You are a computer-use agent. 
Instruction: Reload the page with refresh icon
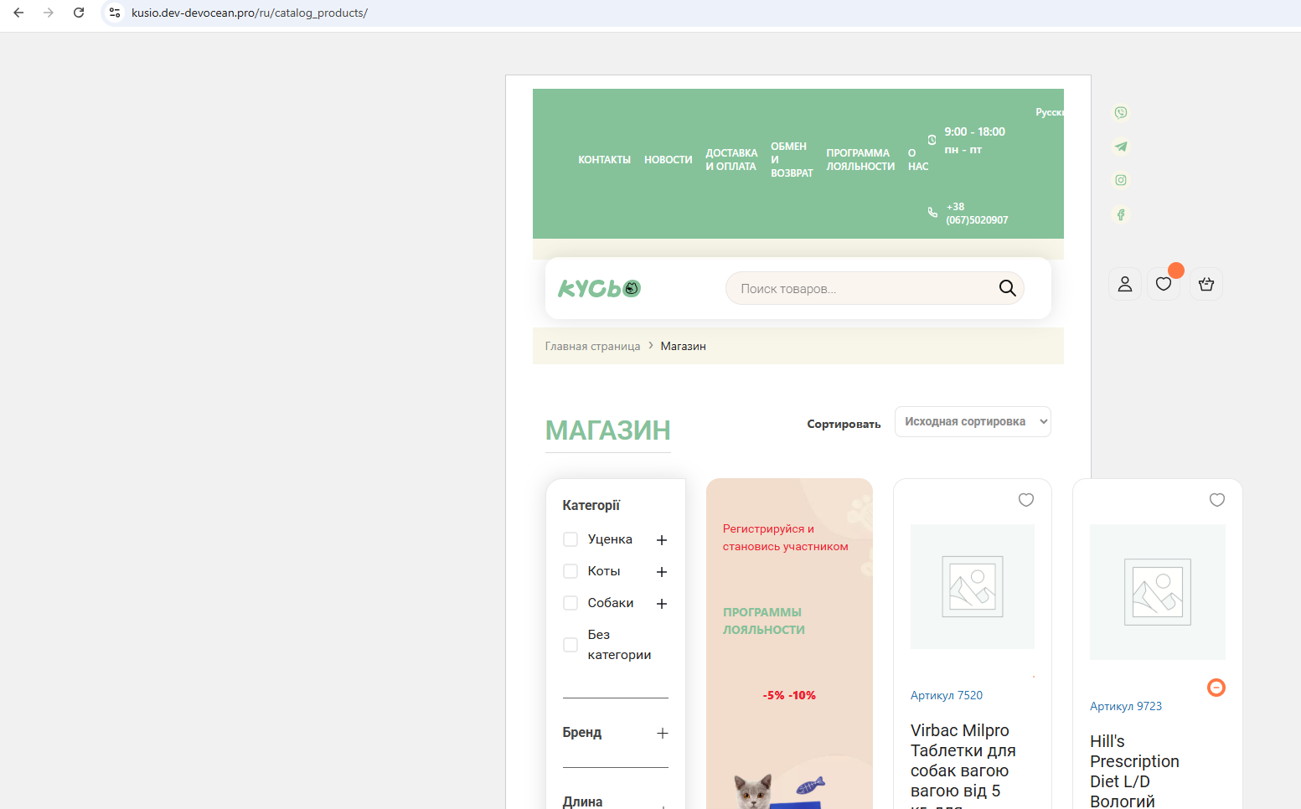click(x=79, y=13)
